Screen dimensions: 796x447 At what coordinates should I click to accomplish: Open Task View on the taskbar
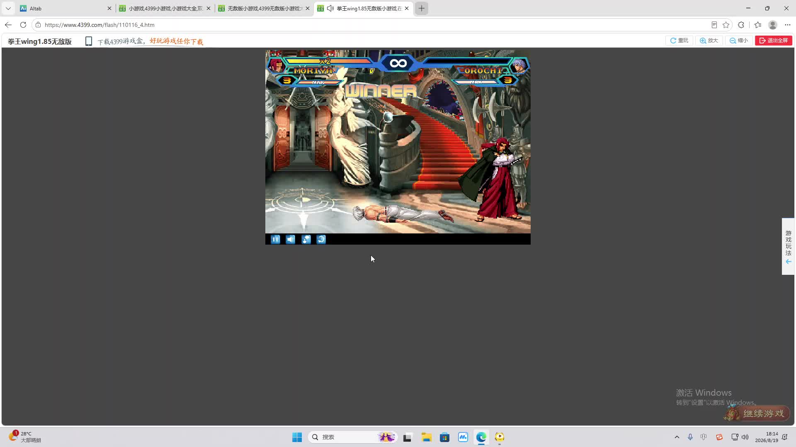click(x=408, y=437)
